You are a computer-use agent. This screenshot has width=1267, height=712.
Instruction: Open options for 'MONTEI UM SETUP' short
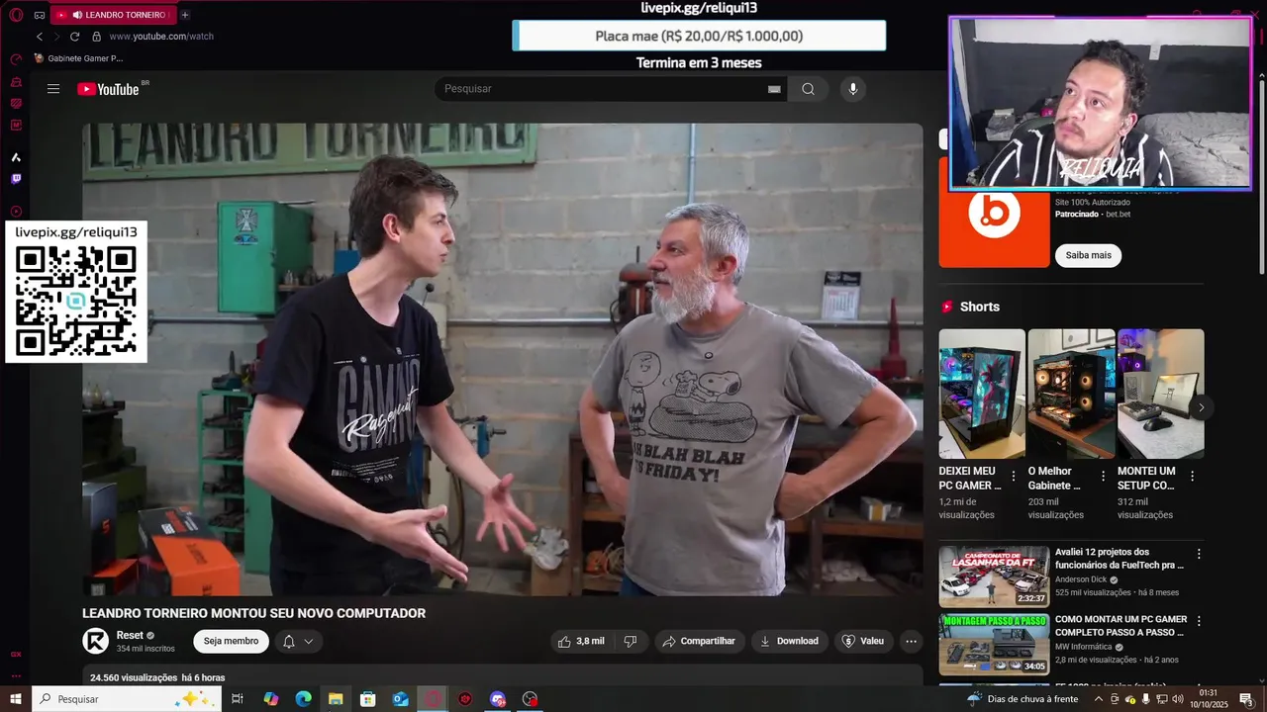1192,476
